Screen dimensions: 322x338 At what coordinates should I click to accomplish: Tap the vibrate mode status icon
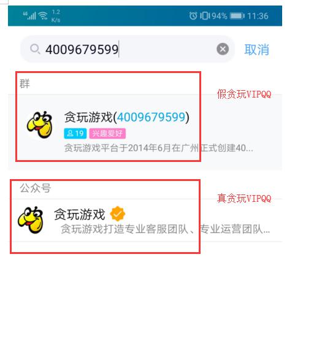point(204,16)
